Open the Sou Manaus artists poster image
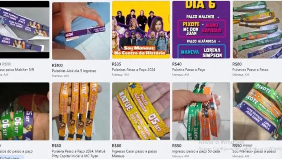 coord(141,30)
